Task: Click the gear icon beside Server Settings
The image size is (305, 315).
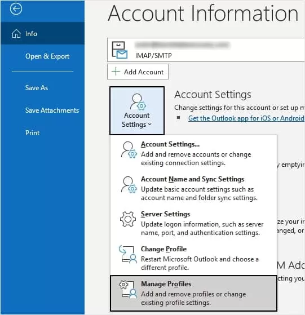Action: 128,219
